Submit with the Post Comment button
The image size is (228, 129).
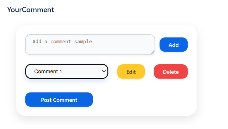pyautogui.click(x=59, y=100)
